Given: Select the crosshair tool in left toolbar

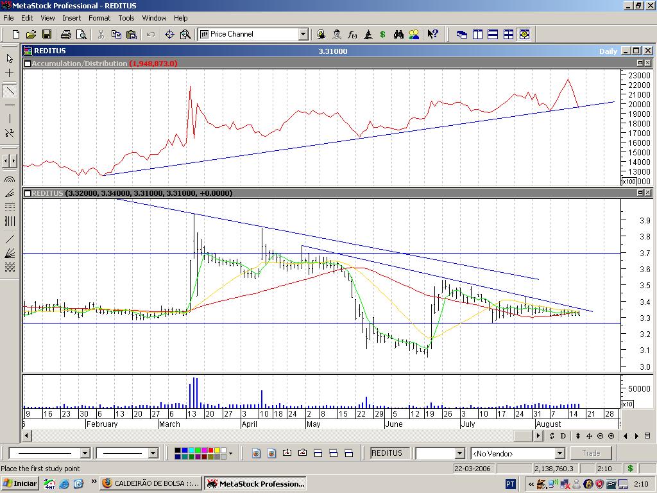Looking at the screenshot, I should [x=10, y=73].
